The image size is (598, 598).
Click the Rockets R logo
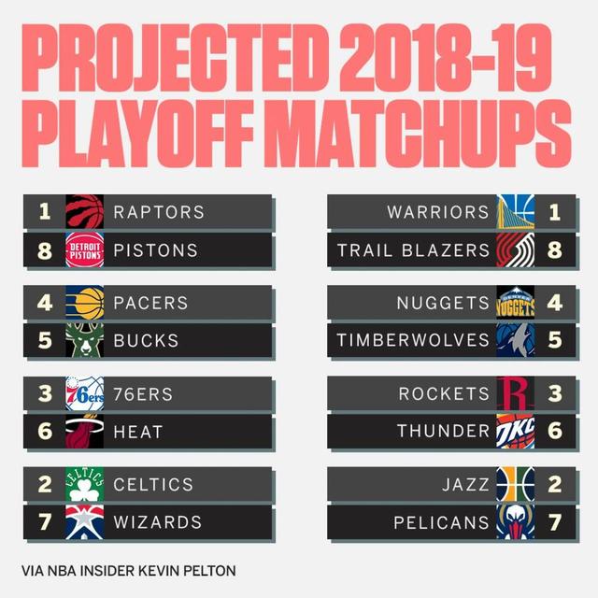(x=515, y=393)
